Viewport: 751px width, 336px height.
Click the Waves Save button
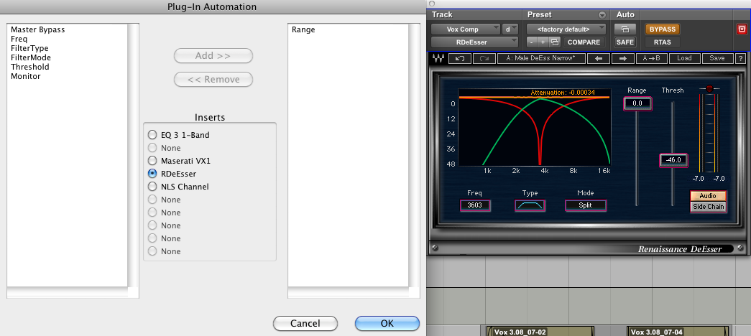tap(717, 58)
